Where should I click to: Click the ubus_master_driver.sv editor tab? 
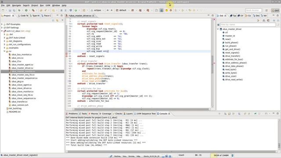coord(80,16)
